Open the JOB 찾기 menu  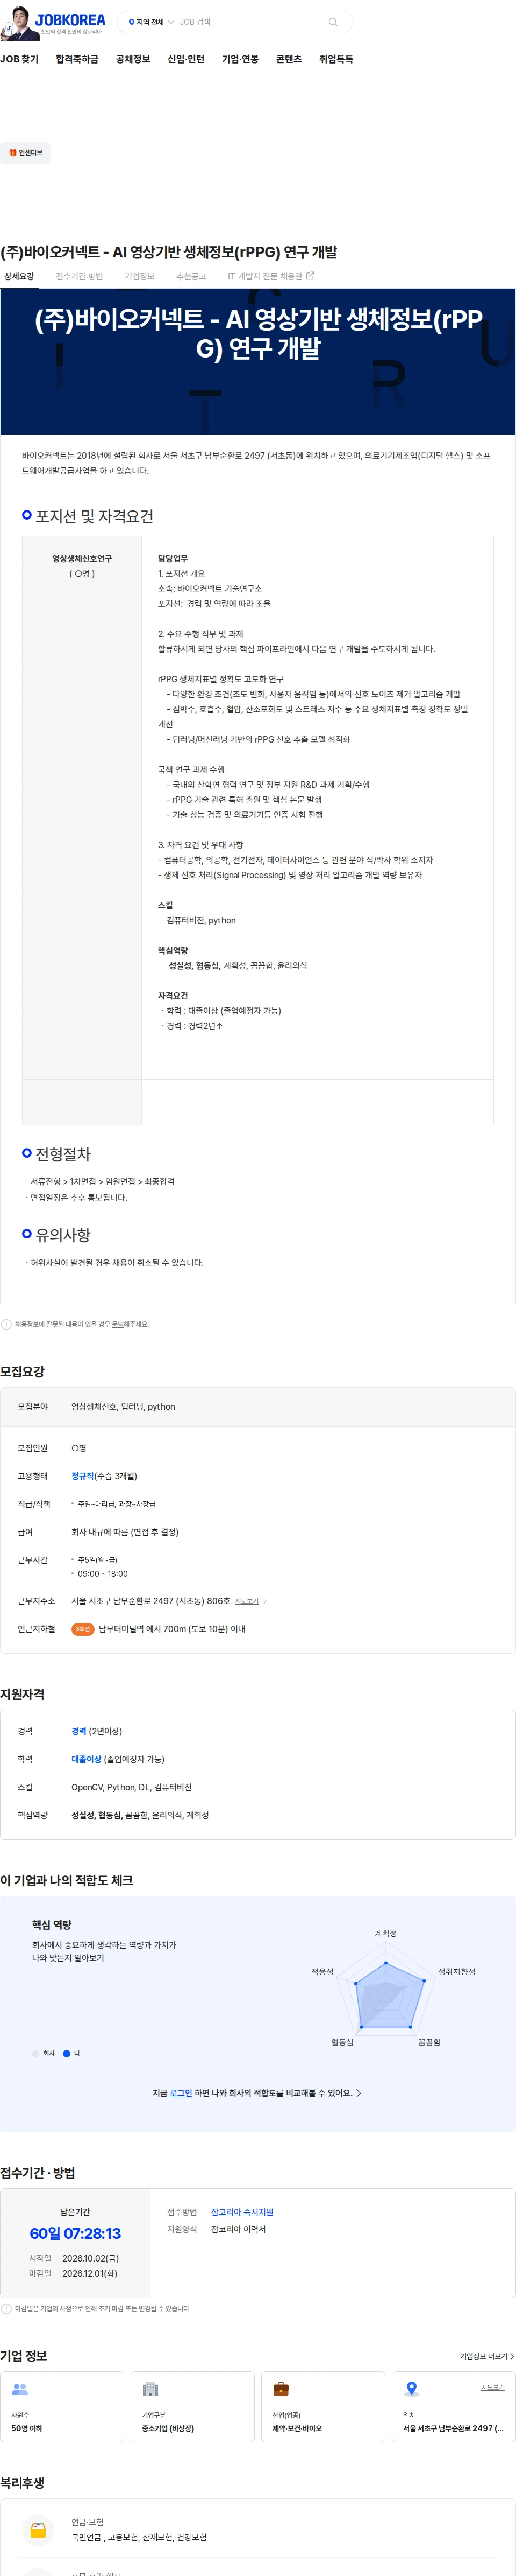tap(20, 59)
